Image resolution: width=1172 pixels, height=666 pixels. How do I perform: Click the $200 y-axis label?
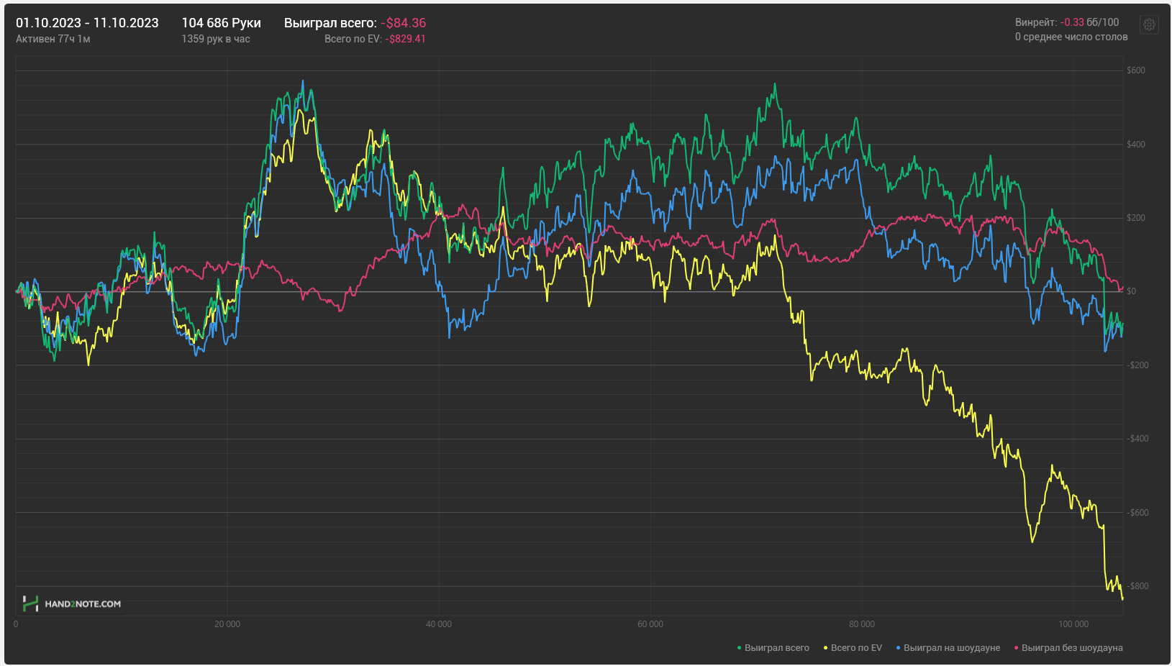pyautogui.click(x=1136, y=218)
